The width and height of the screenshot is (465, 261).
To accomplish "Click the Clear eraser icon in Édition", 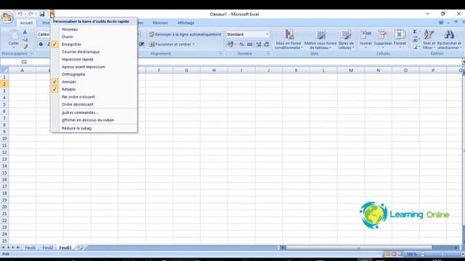I will (415, 46).
